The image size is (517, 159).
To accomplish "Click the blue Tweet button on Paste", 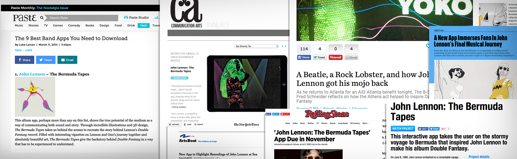I will pyautogui.click(x=46, y=60).
